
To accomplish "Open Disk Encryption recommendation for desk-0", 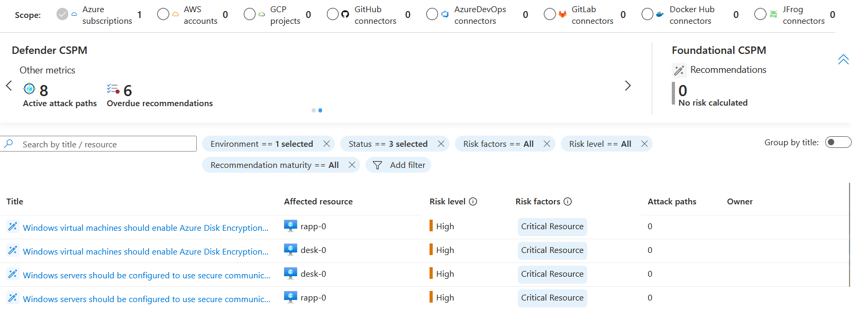I will [145, 251].
